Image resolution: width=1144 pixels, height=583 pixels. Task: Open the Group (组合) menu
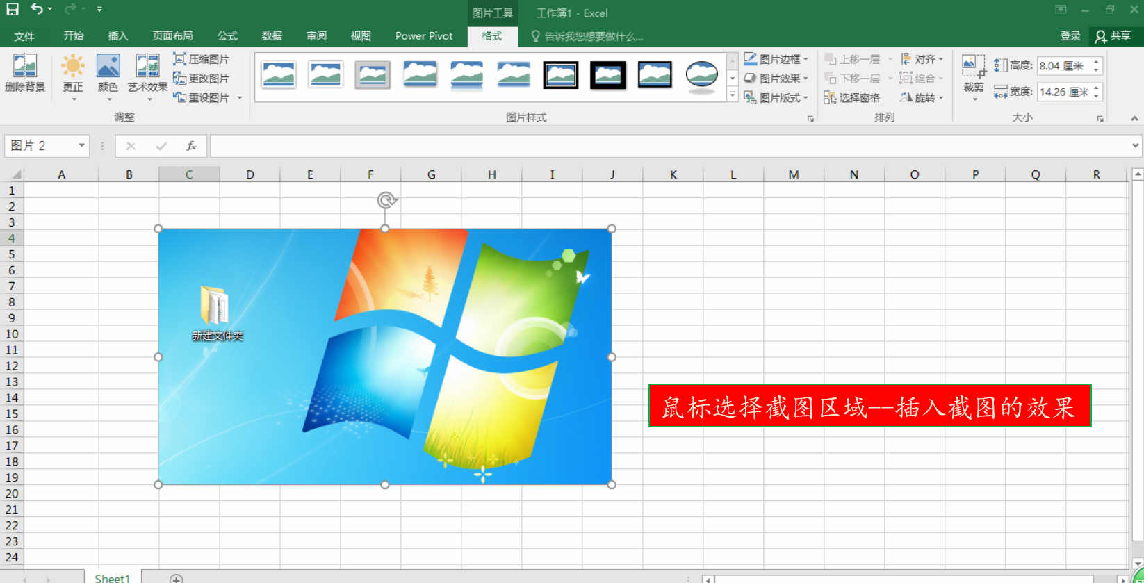922,79
